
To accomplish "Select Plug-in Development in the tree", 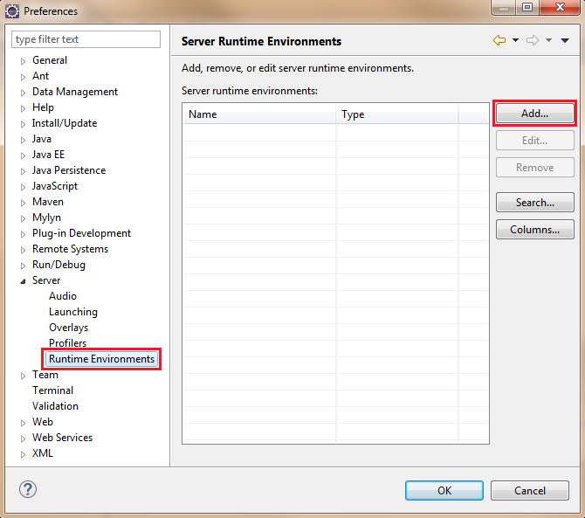I will point(81,233).
